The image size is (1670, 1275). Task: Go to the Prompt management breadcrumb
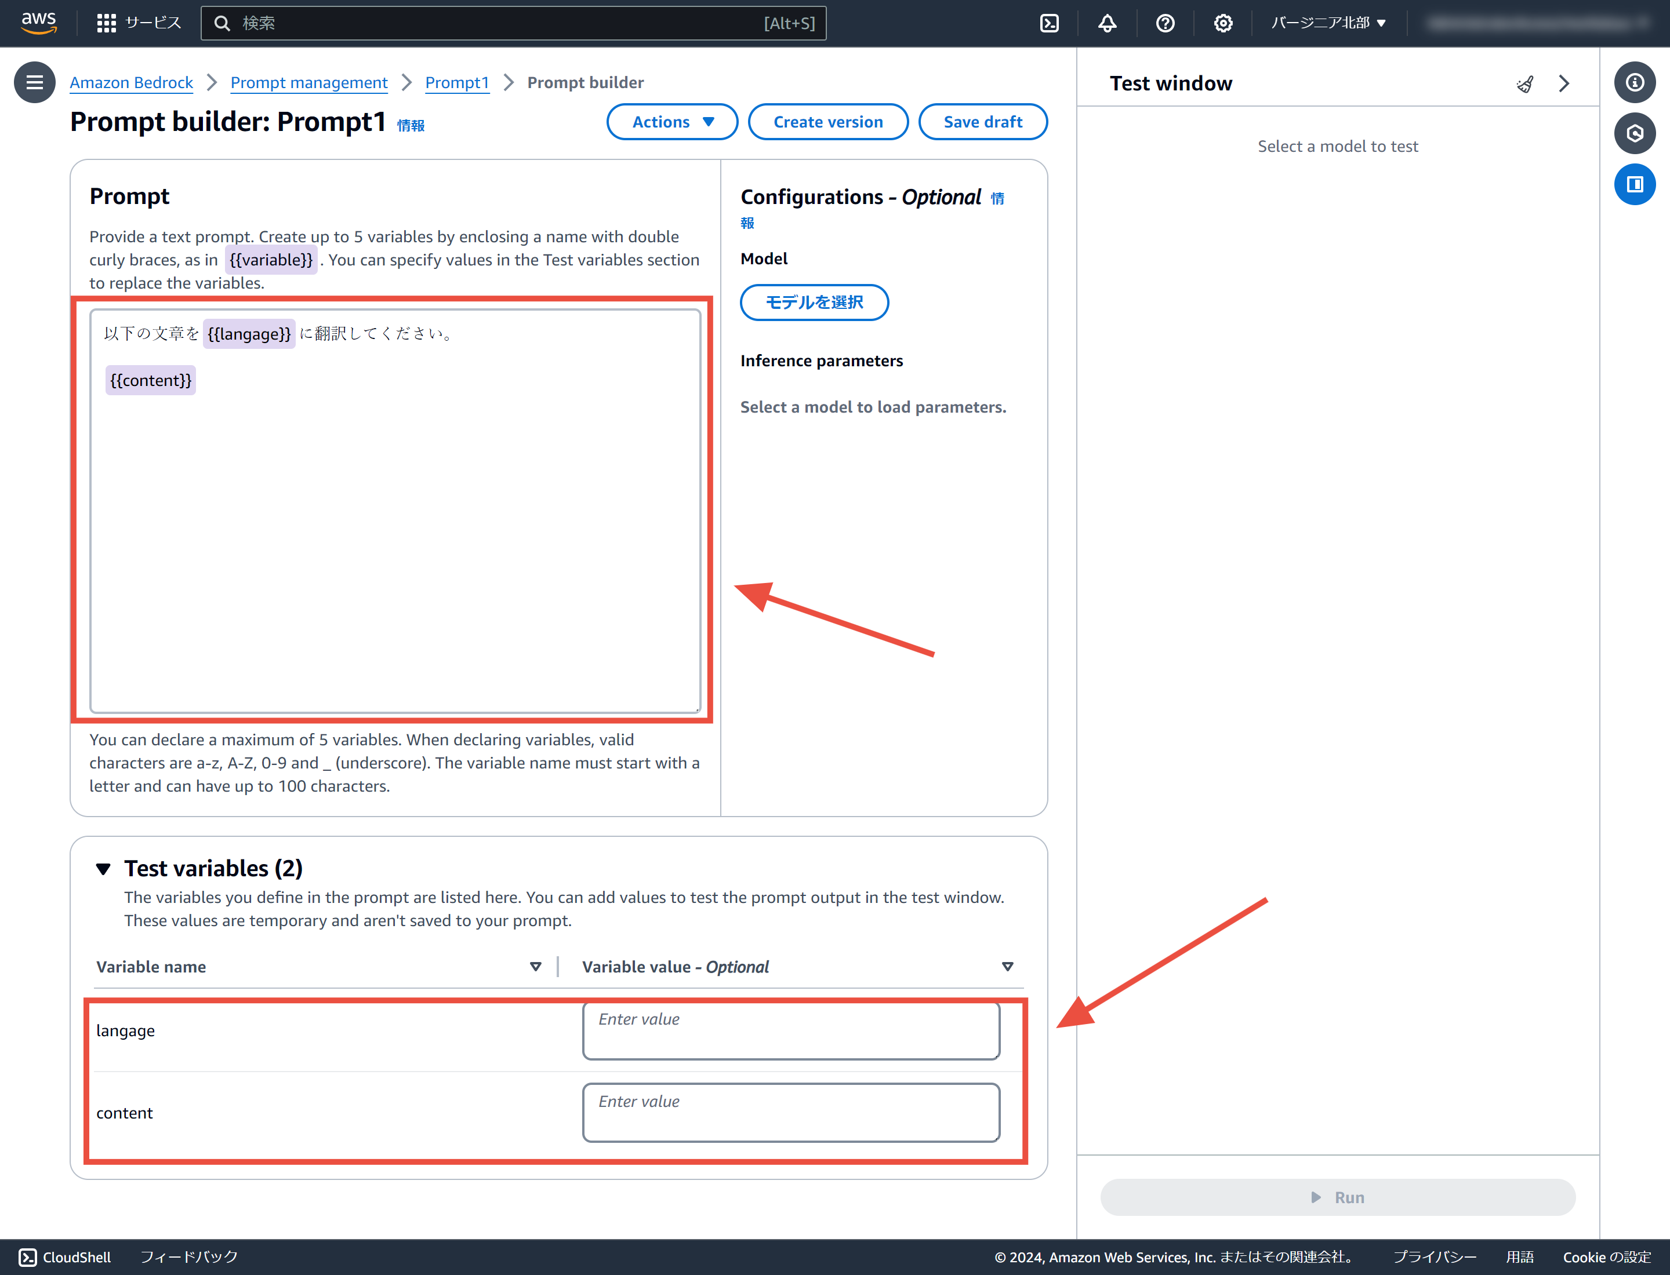pyautogui.click(x=308, y=82)
